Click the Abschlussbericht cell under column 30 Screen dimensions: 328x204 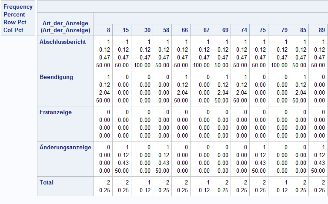click(142, 53)
